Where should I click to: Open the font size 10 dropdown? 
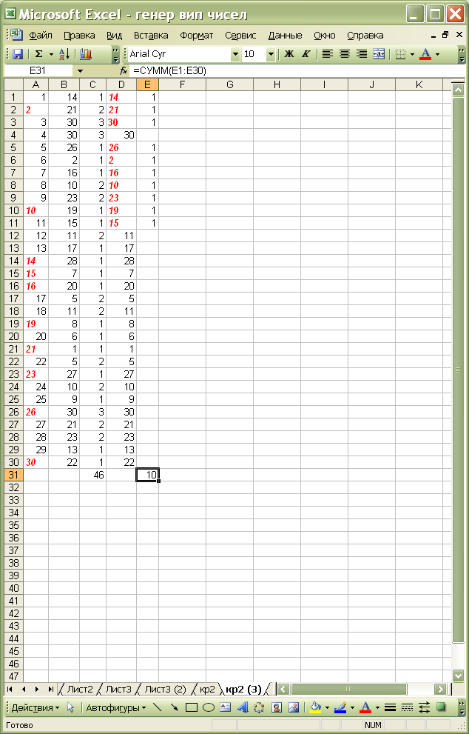[271, 54]
